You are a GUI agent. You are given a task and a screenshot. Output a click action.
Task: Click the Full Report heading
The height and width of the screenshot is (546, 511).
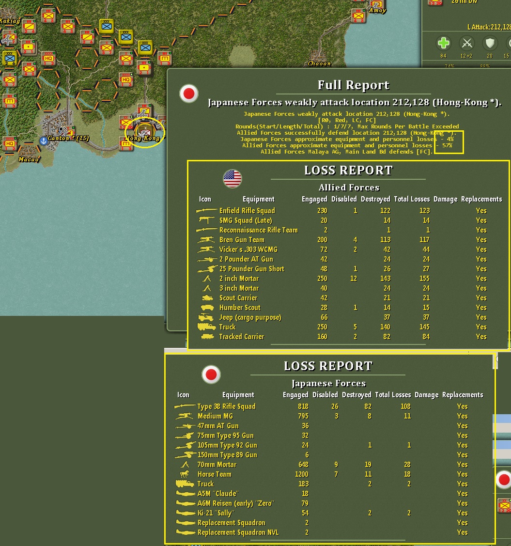(x=353, y=85)
